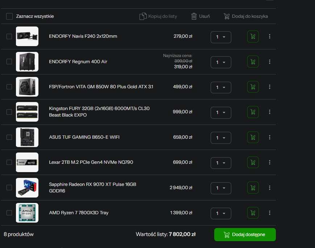Click Dodaj do koszyka at the top

pos(246,16)
